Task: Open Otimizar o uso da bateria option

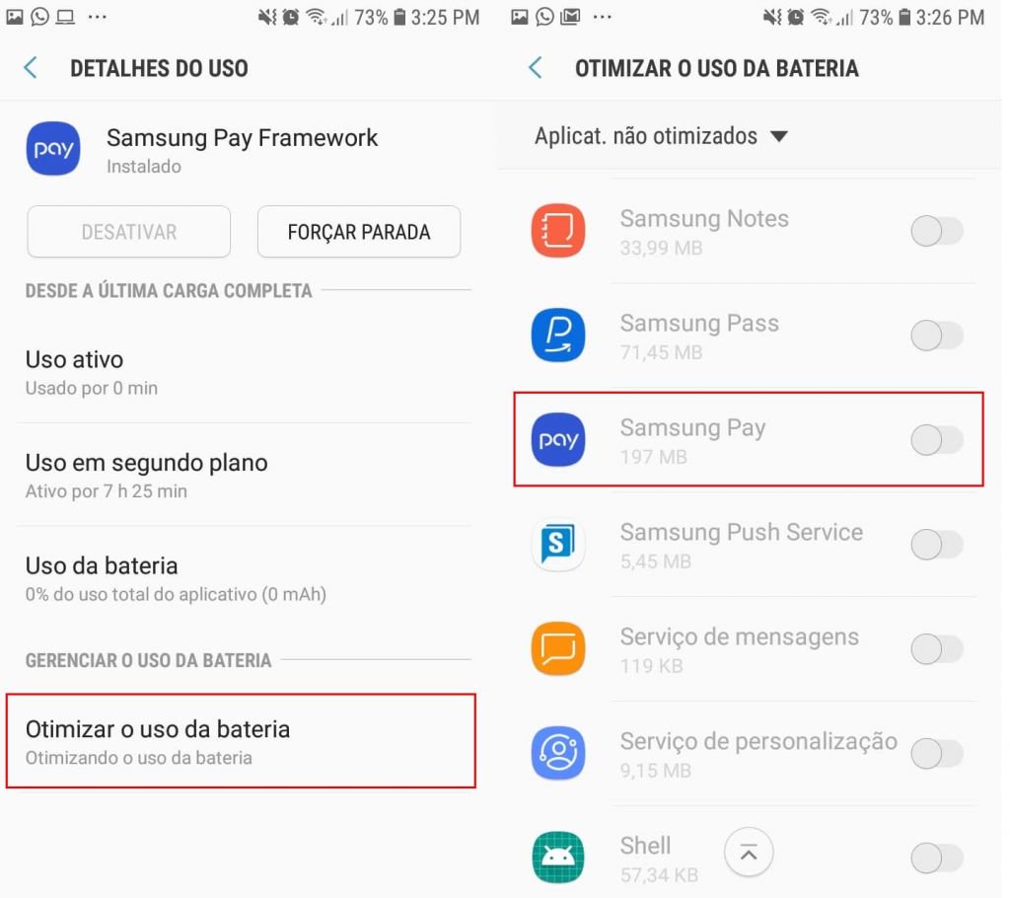Action: (x=241, y=741)
